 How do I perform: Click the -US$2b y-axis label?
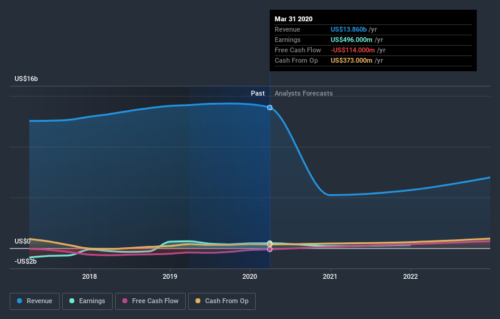point(26,261)
